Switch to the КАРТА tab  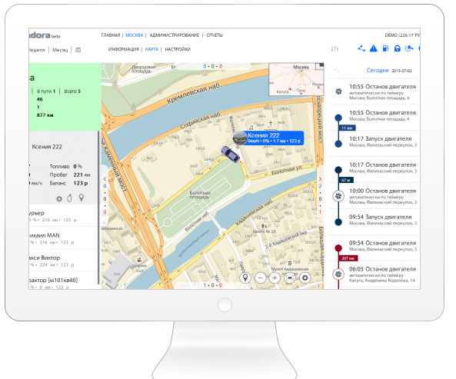click(x=151, y=49)
